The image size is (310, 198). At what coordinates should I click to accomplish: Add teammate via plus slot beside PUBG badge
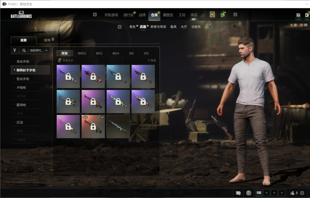point(266,193)
